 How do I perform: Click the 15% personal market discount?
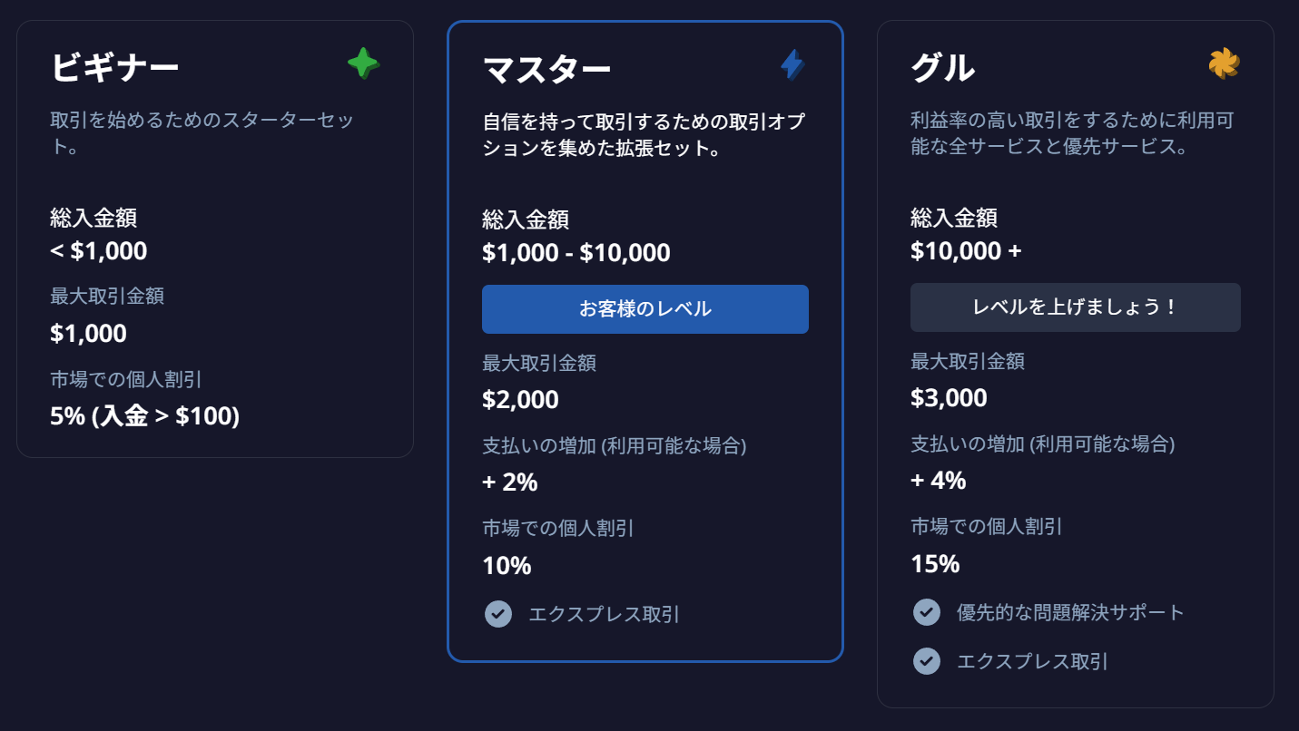tap(935, 564)
